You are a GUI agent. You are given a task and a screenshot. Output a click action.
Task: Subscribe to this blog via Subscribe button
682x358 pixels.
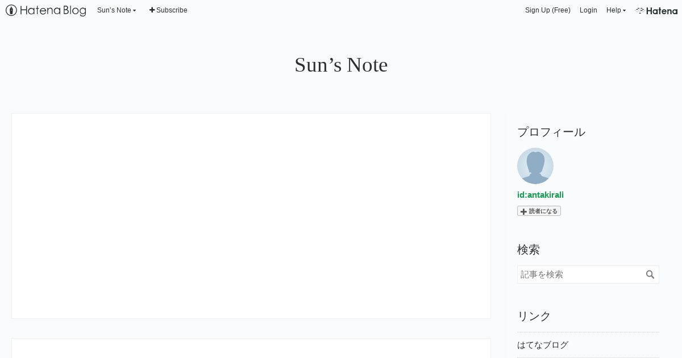click(x=168, y=10)
